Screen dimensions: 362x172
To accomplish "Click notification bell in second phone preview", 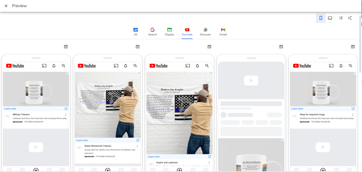I will pos(126,66).
